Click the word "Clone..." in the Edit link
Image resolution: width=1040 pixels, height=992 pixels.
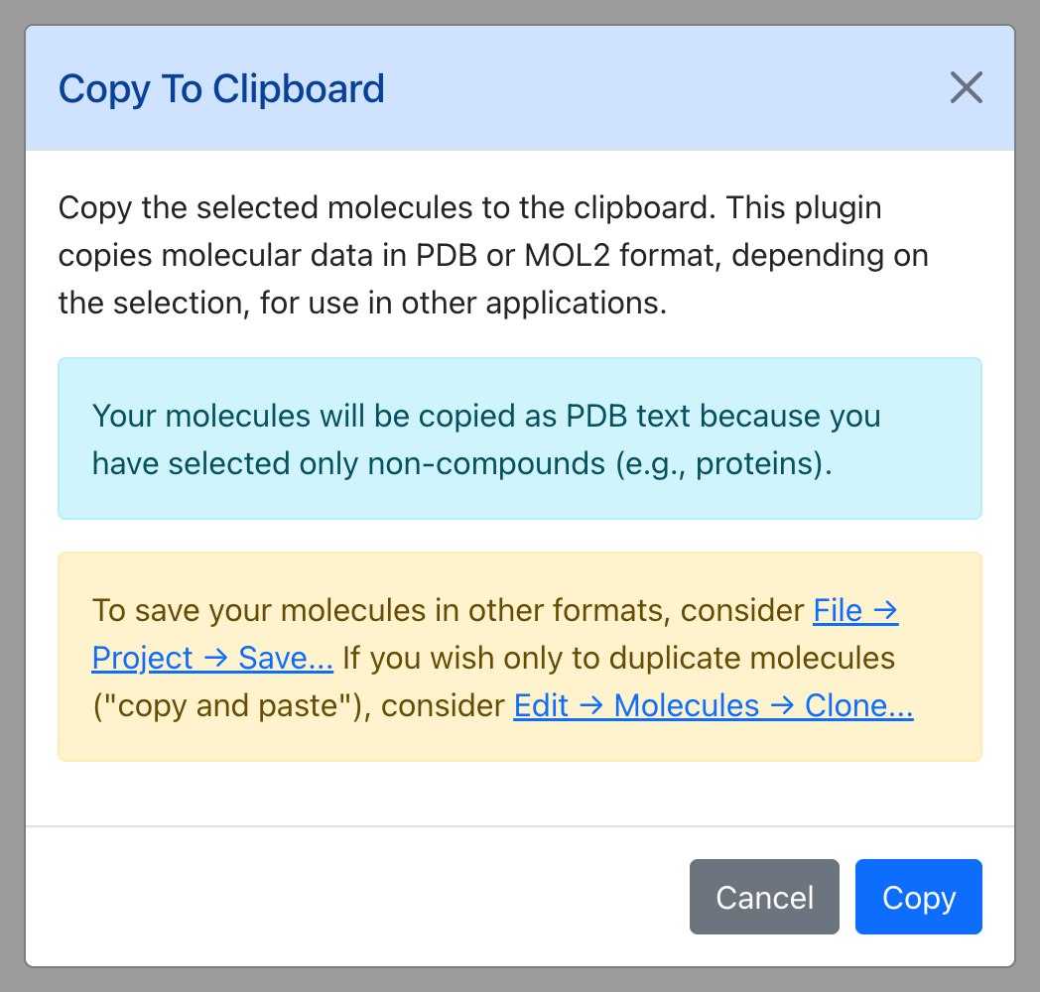859,705
